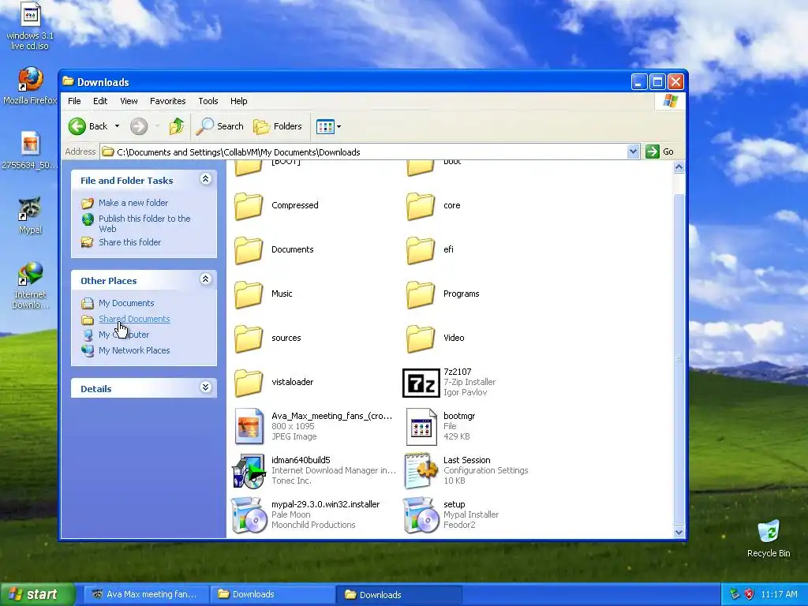Click the scrollbar up arrow
The width and height of the screenshot is (808, 606).
[679, 167]
